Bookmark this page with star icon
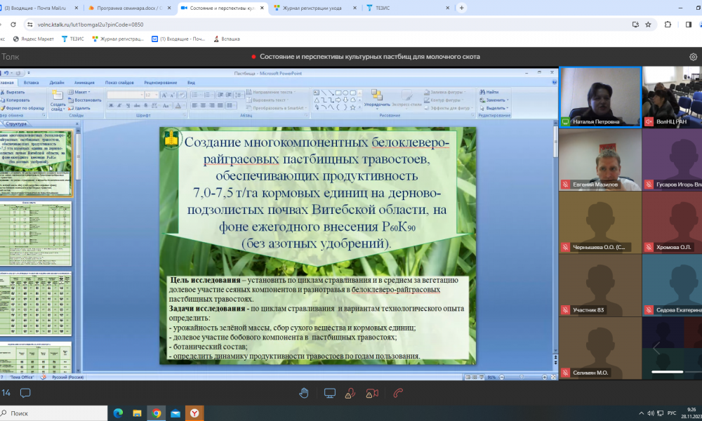The image size is (702, 421). (x=648, y=24)
